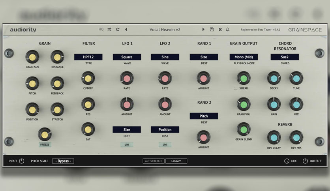
Task: Open the LFO 1 WAVE dropdown showing Square
Action: (x=127, y=57)
